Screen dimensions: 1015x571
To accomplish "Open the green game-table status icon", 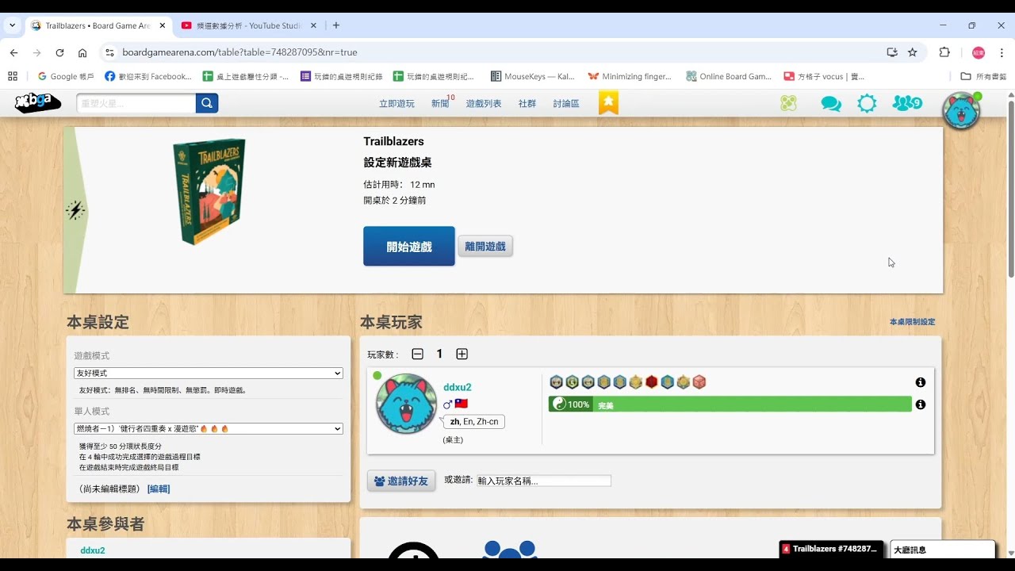I will [788, 103].
